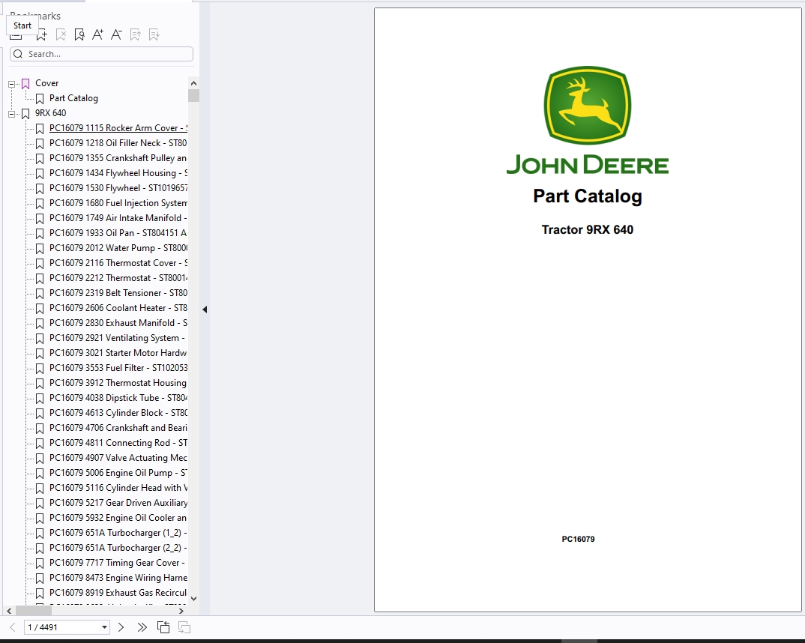Click the horizontal scrollbar left arrow
This screenshot has height=643, width=805.
pyautogui.click(x=9, y=611)
